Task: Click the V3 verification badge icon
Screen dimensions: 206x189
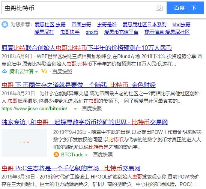Action: pyautogui.click(x=44, y=71)
